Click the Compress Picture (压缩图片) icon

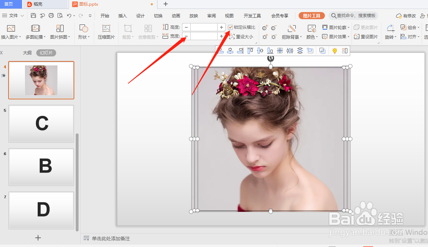click(106, 29)
